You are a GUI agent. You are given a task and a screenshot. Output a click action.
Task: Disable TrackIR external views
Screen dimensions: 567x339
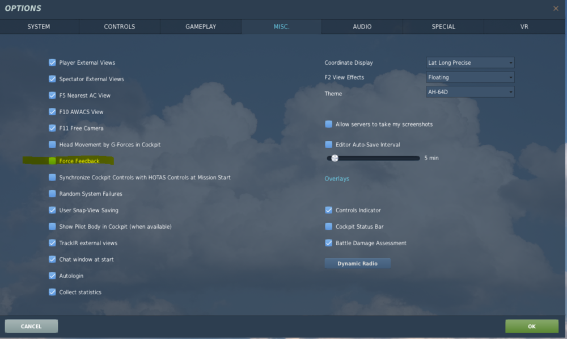(52, 242)
